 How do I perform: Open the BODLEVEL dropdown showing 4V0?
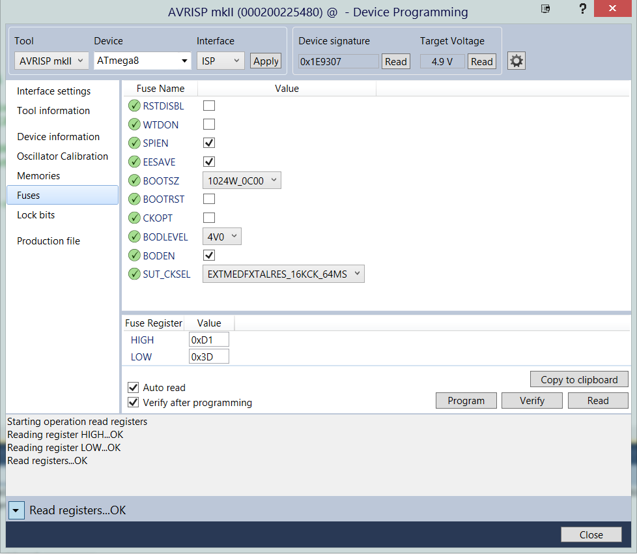(x=222, y=237)
